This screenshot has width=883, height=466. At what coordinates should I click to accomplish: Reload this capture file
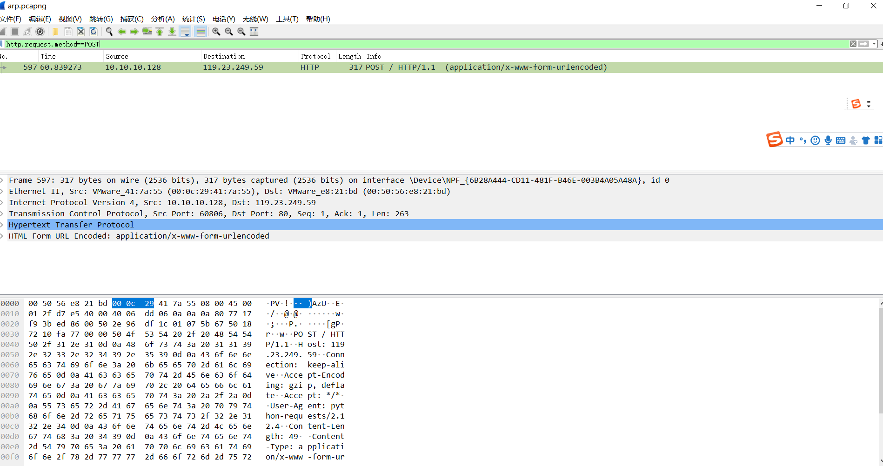click(93, 31)
